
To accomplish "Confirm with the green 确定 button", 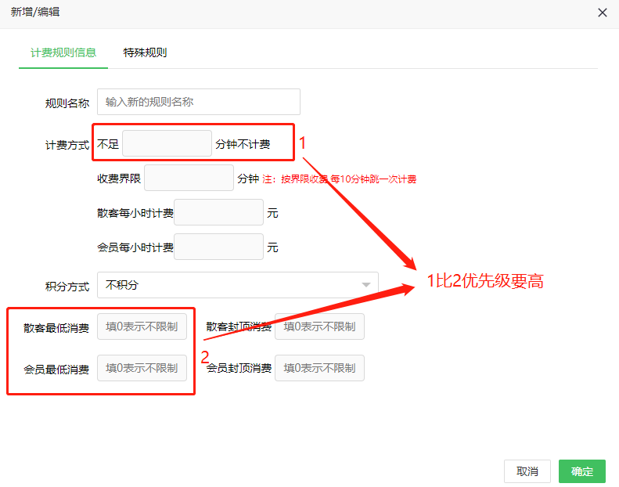I will [581, 471].
